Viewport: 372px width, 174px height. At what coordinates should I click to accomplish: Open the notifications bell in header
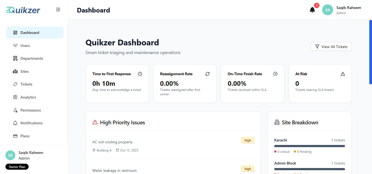point(312,10)
